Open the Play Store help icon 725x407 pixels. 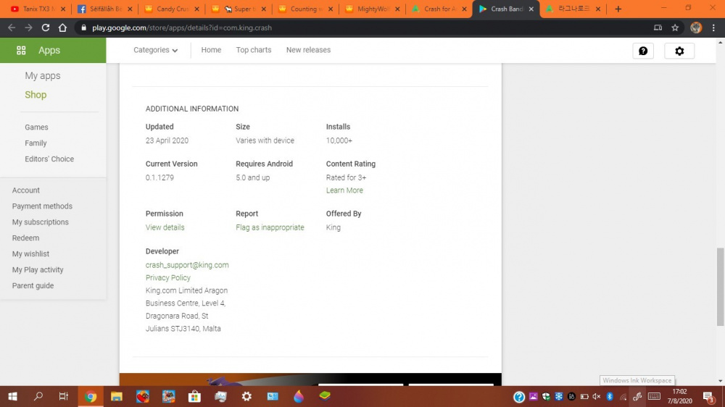(x=642, y=51)
